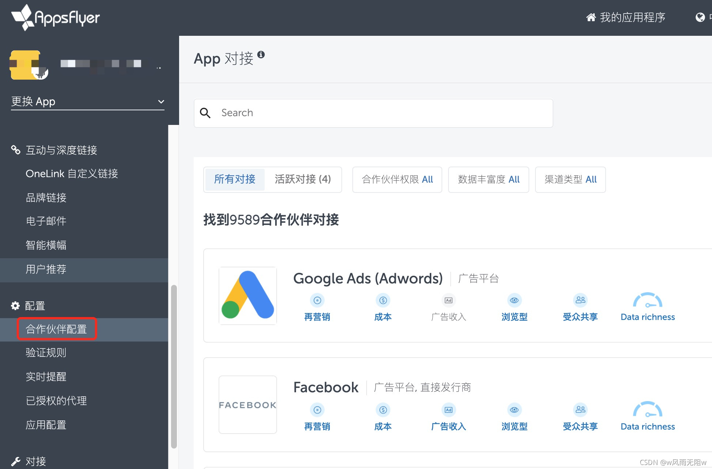Click Facebook ad revenue icon
The height and width of the screenshot is (469, 712).
point(448,410)
